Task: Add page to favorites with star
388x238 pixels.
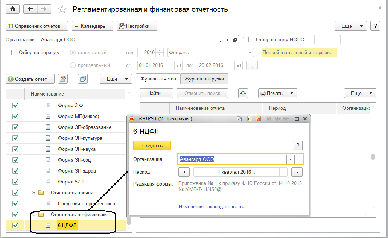Action: click(62, 9)
